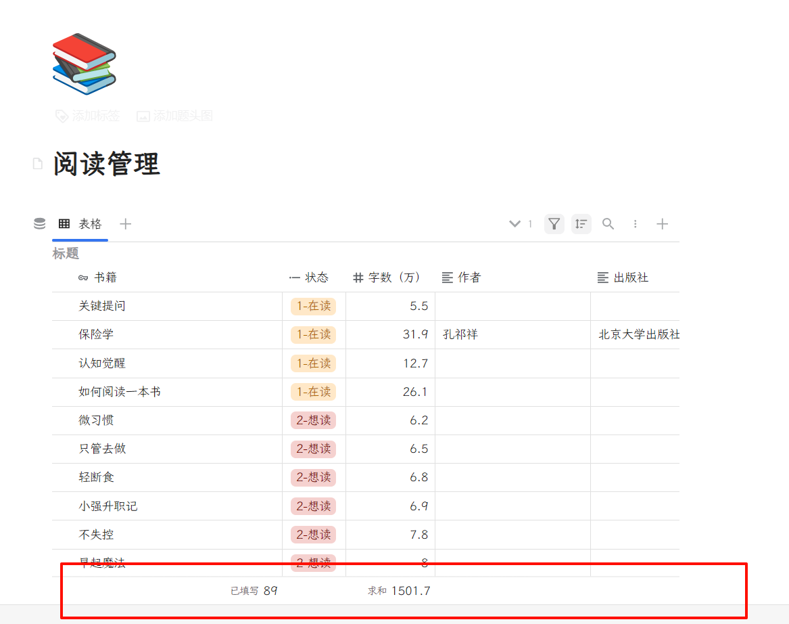Open the 书籍 column header
This screenshot has width=789, height=624.
click(x=167, y=277)
